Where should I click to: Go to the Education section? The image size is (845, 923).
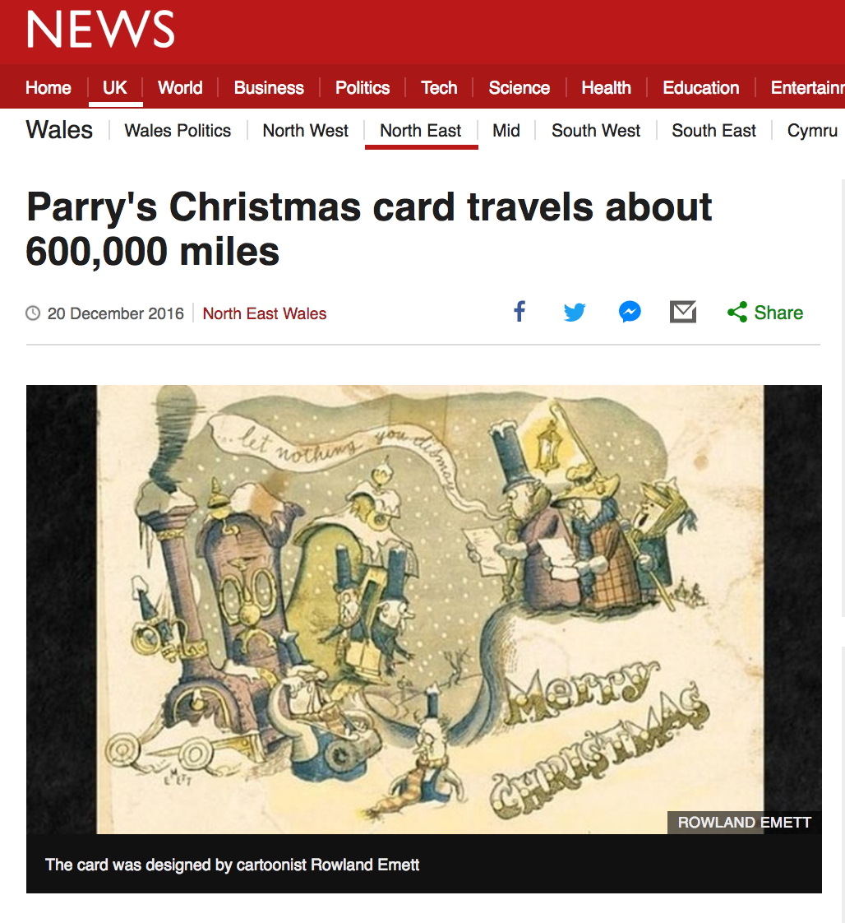701,88
